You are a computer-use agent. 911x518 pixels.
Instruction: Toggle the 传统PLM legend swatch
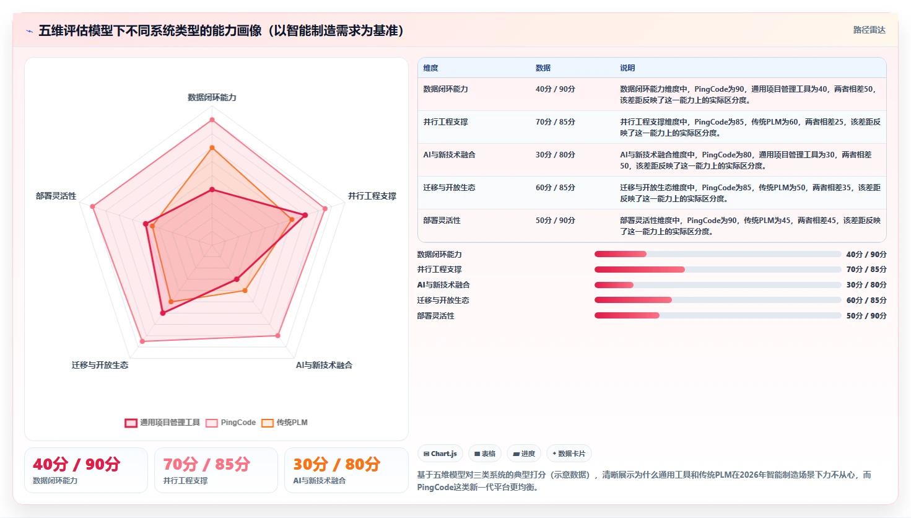pos(268,423)
